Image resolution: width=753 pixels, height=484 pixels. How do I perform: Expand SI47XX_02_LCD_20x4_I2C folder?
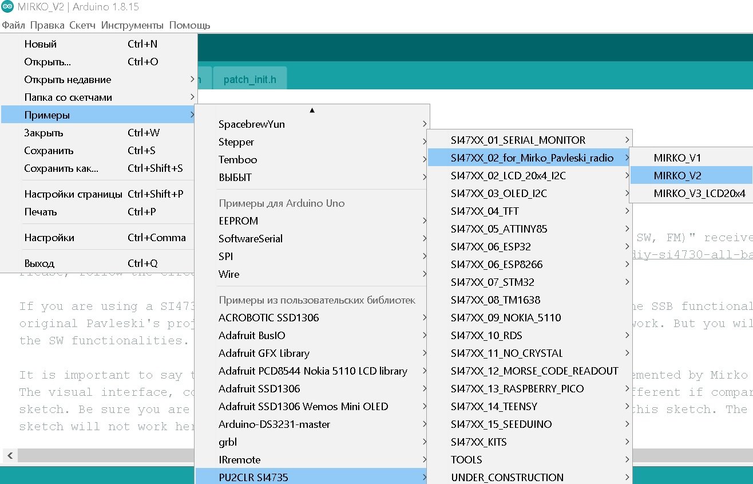(530, 176)
